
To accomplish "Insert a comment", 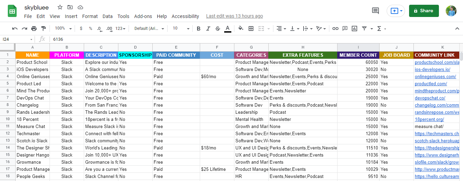I will coord(345,29).
